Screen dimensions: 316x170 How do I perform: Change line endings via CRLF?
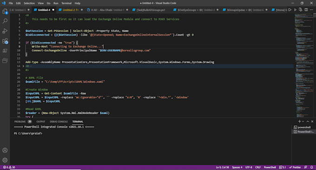[x=258, y=167]
